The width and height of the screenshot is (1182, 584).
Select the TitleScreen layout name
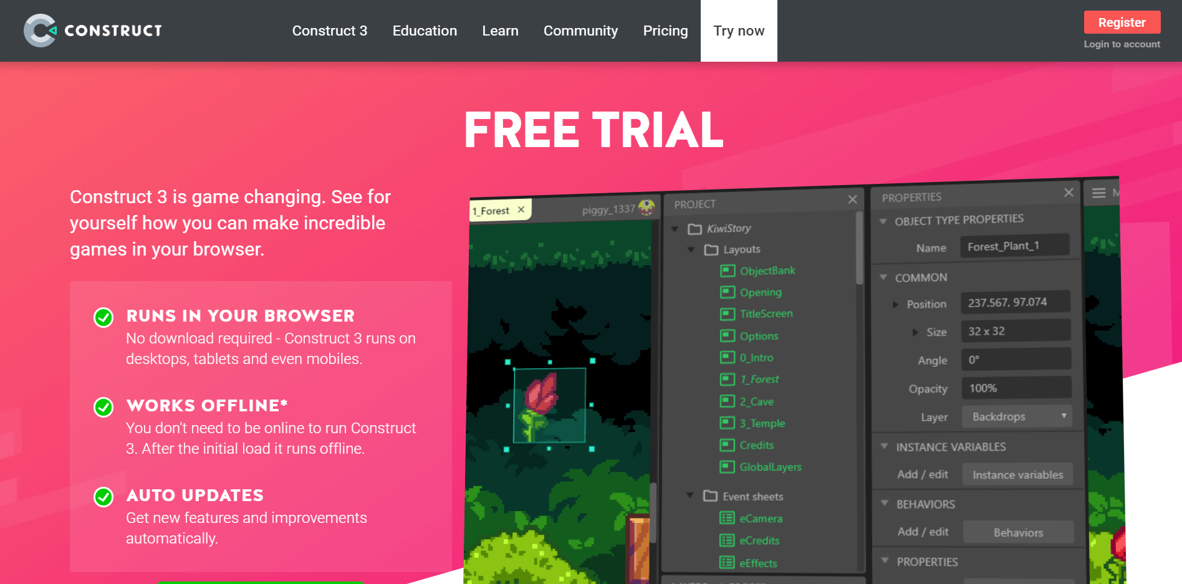pyautogui.click(x=766, y=314)
